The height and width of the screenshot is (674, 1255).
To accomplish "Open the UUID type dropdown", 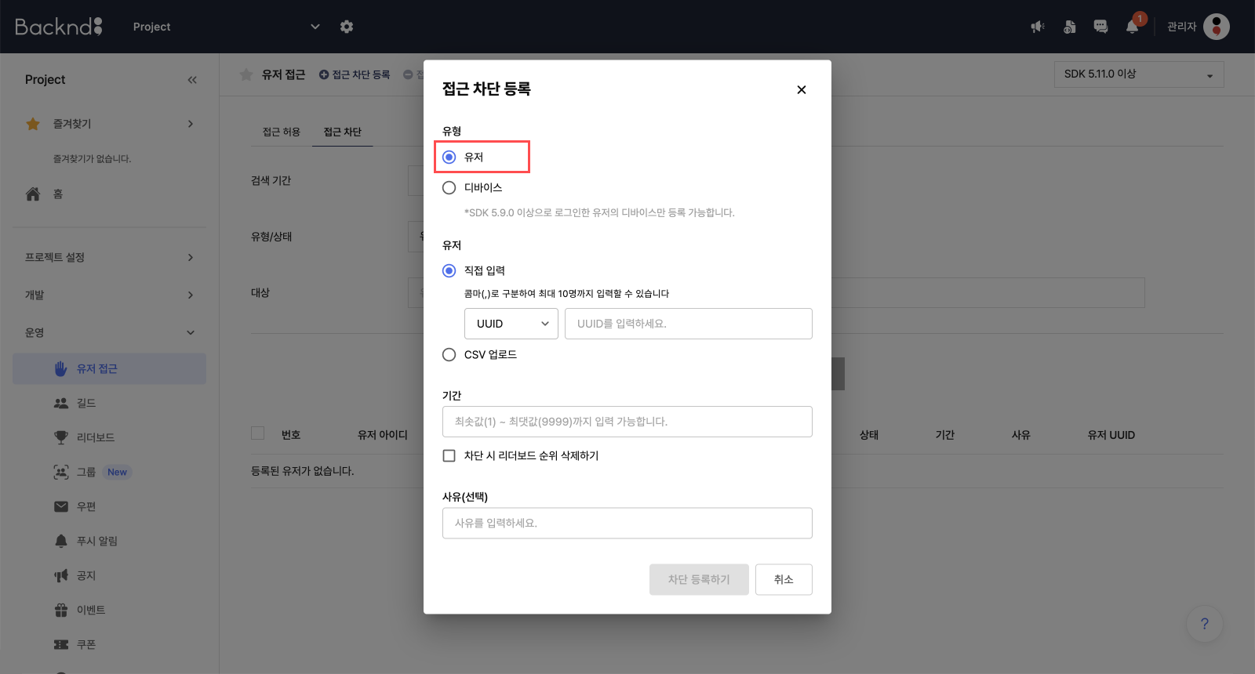I will (511, 324).
